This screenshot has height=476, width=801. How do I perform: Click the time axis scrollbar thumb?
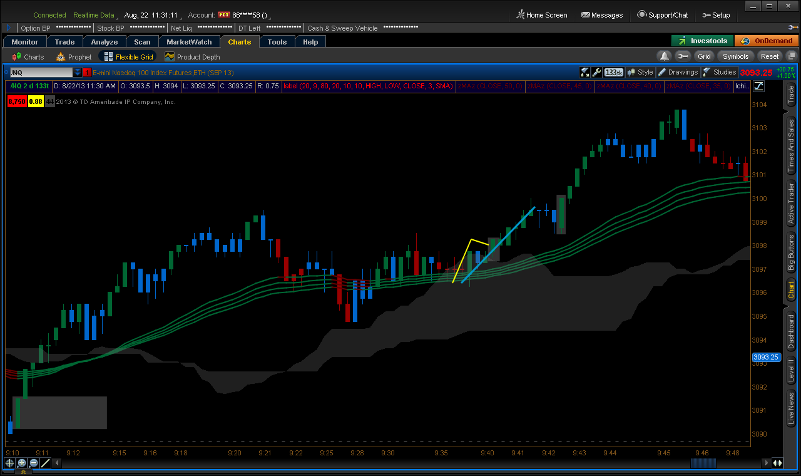703,463
